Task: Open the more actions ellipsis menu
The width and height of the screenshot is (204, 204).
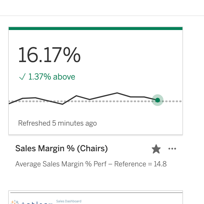Action: pos(172,149)
